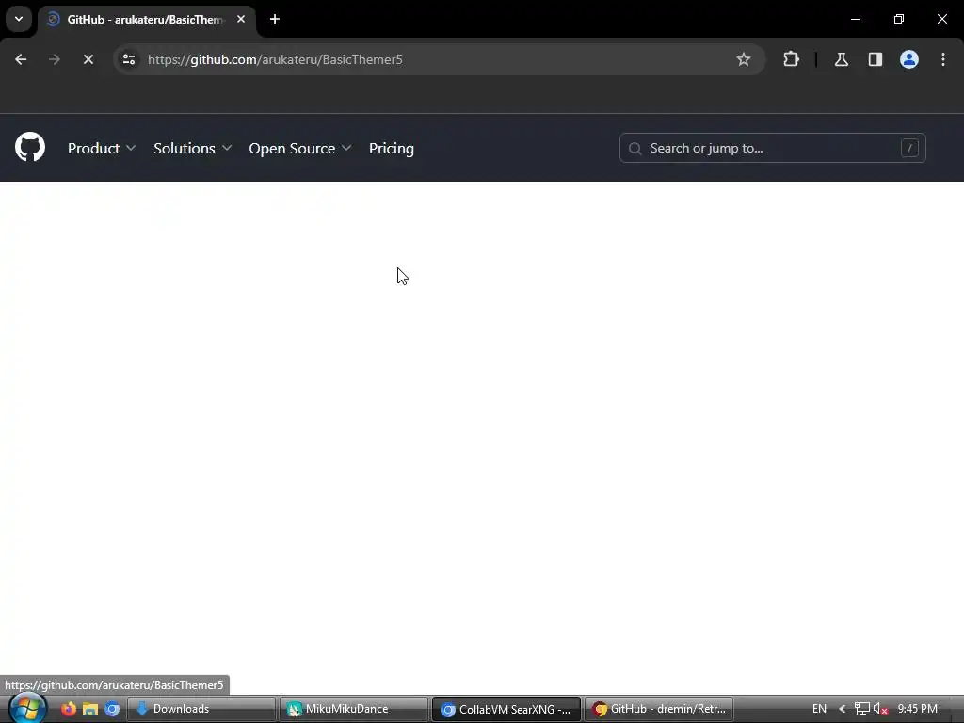The image size is (964, 723).
Task: Launch Chromium from quick launch
Action: 112,709
